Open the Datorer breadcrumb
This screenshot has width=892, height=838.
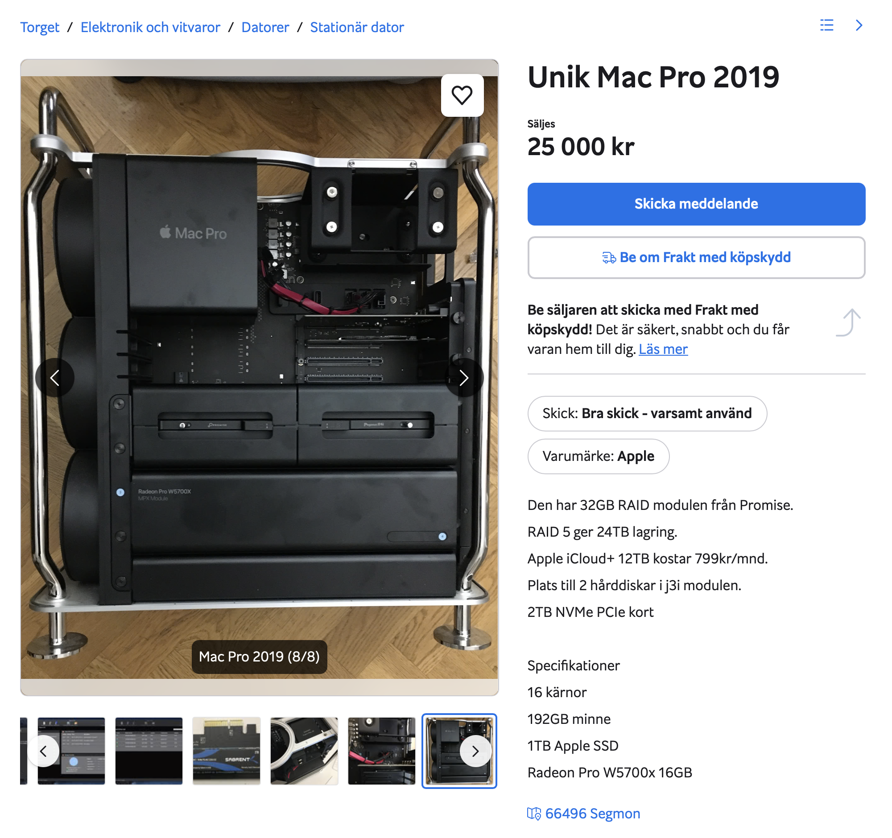[265, 27]
